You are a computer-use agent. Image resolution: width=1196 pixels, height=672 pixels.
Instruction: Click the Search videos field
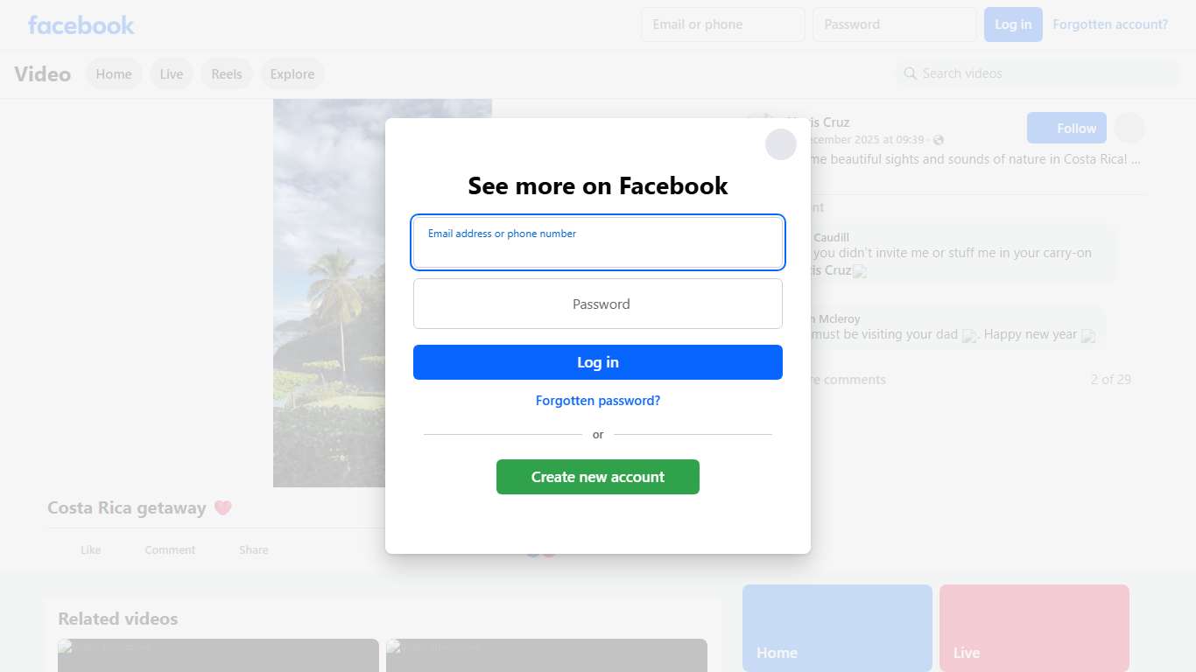(1038, 73)
